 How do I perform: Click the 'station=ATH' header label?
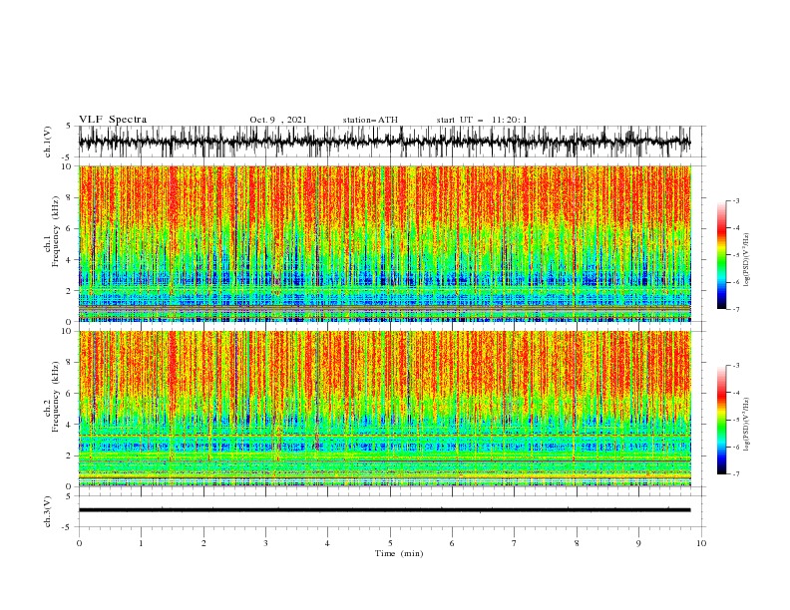click(x=370, y=120)
